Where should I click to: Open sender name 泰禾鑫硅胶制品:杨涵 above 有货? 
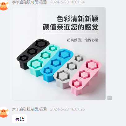(x=29, y=109)
